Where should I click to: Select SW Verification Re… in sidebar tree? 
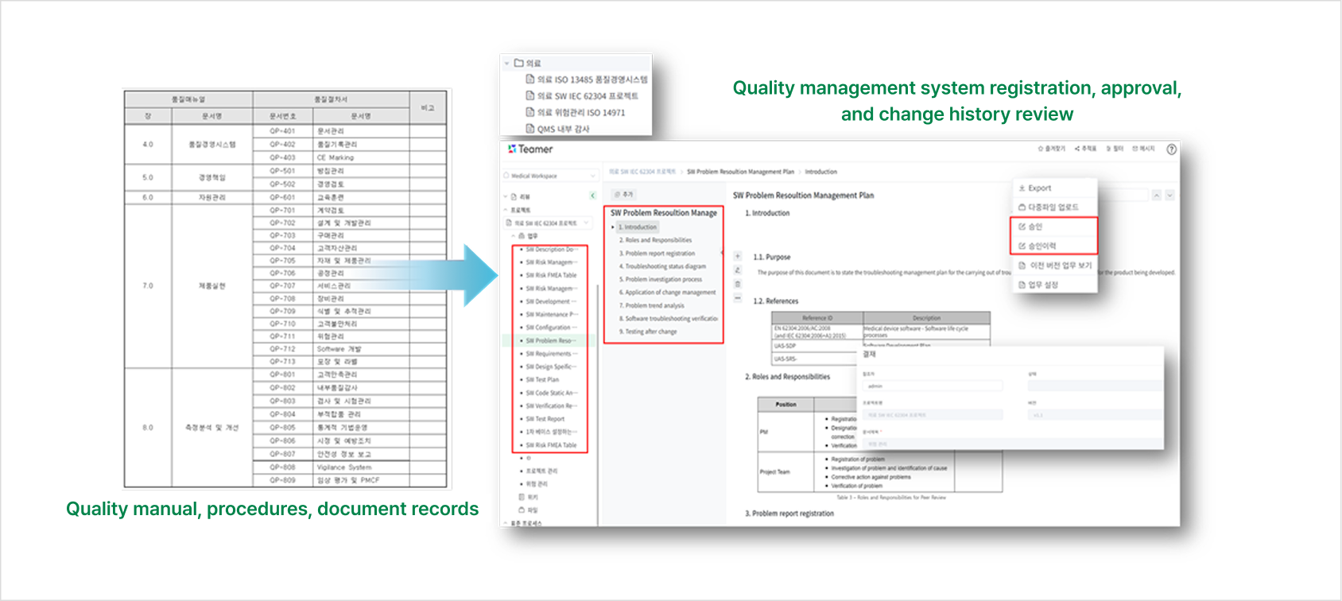click(x=551, y=406)
